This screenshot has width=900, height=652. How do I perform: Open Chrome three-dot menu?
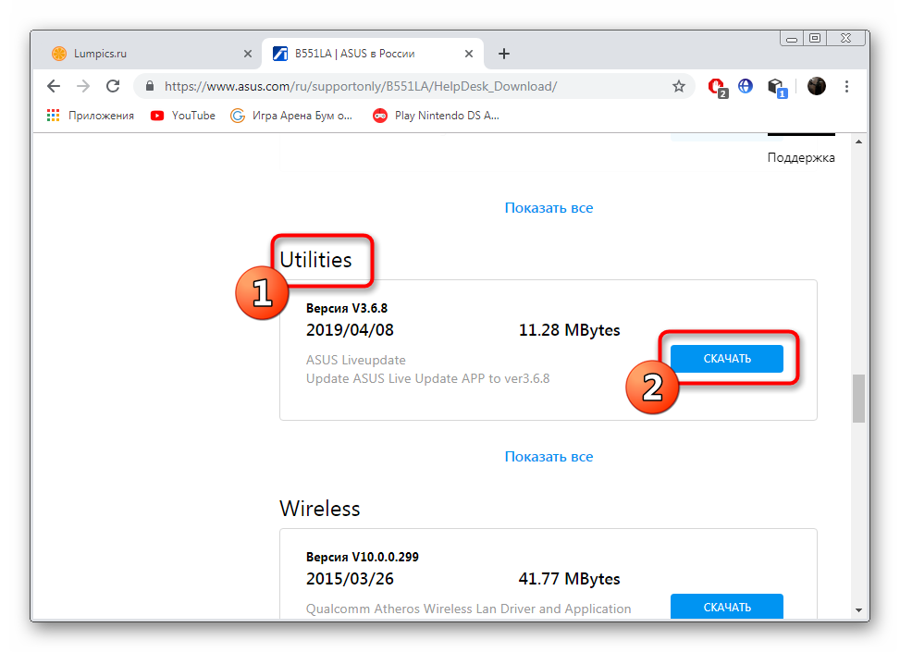pyautogui.click(x=846, y=86)
